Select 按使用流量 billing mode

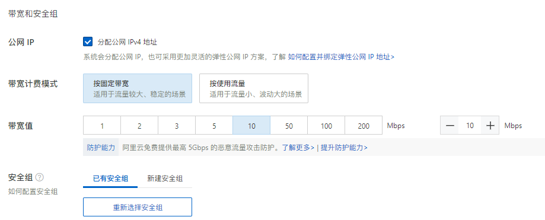[254, 88]
